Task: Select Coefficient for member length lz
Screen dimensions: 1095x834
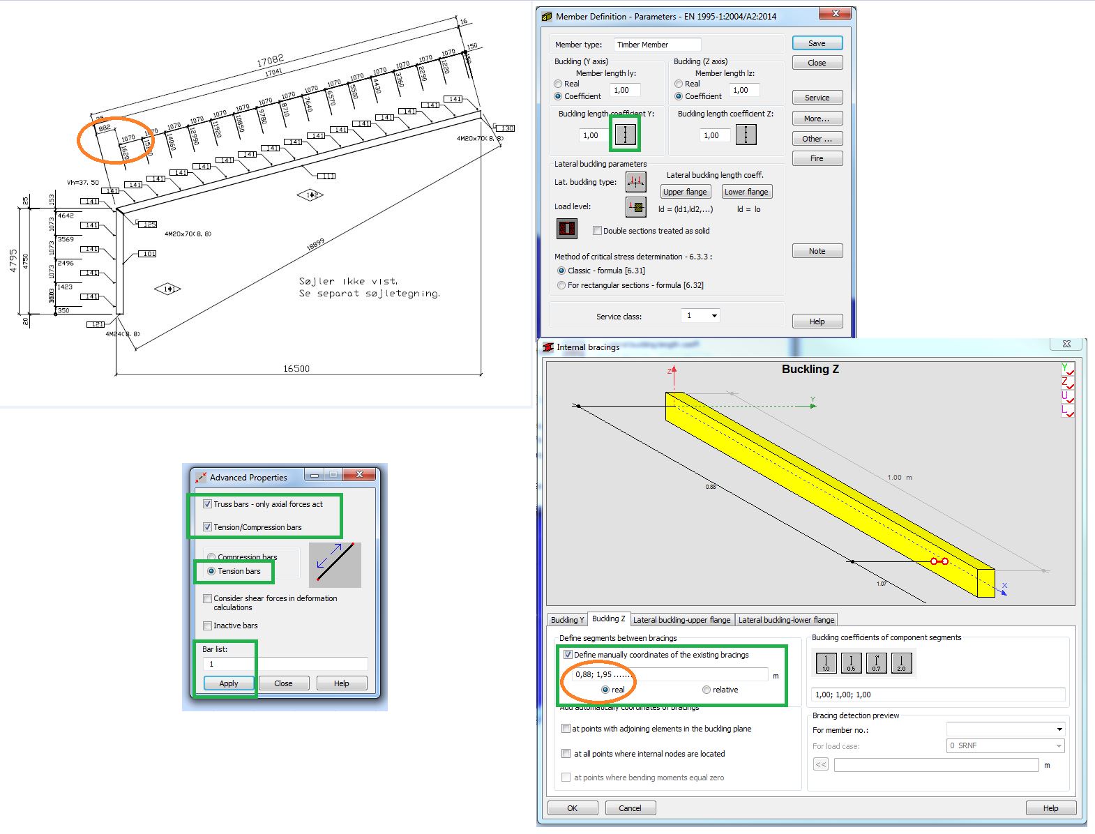Action: coord(679,96)
